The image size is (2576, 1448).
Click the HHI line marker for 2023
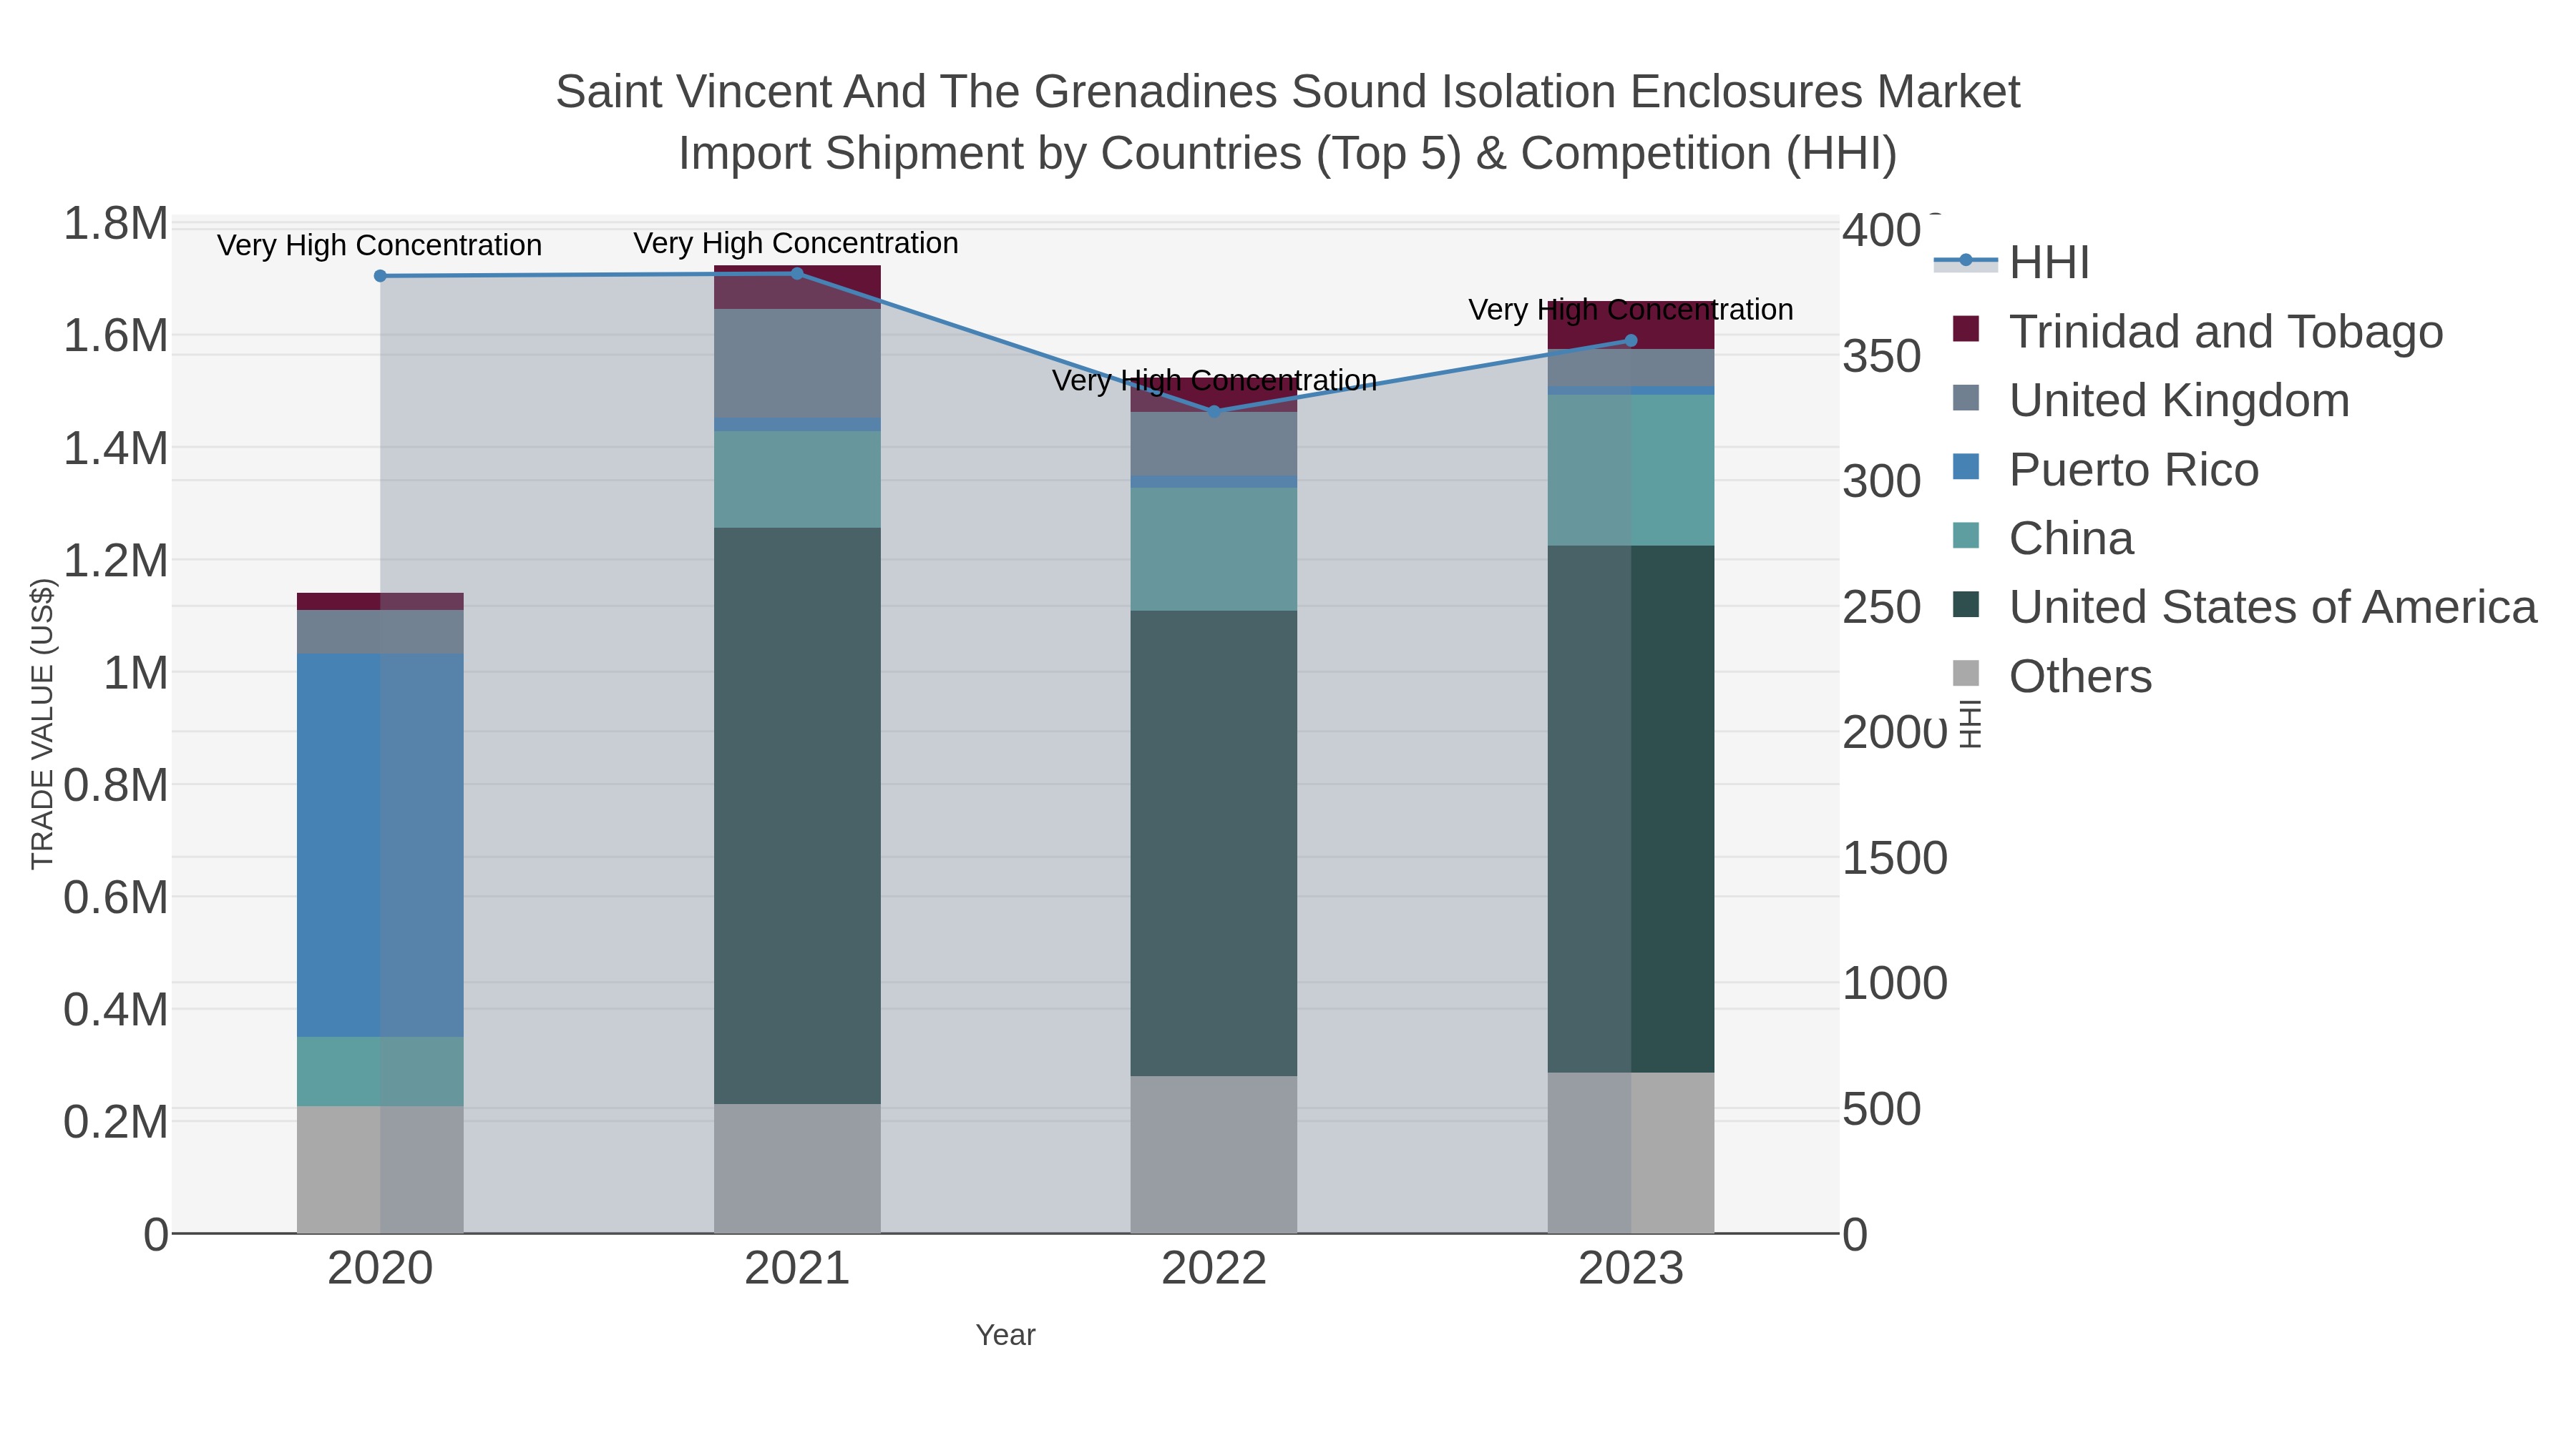click(x=1631, y=341)
